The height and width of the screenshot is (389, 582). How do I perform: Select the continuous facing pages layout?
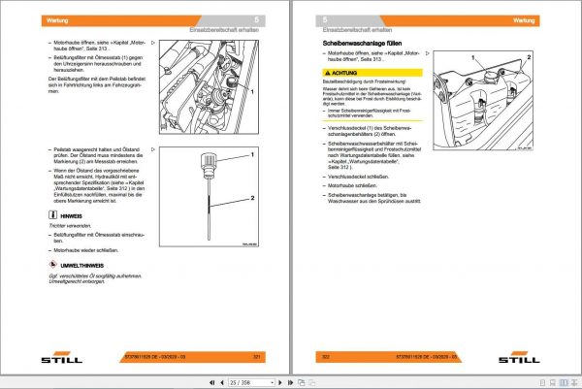(574, 382)
